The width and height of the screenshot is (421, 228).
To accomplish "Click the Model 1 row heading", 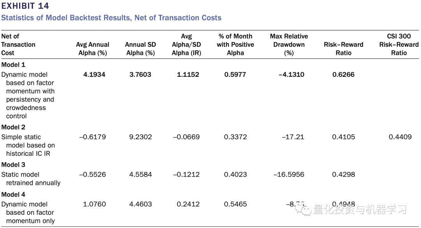I will pos(13,65).
